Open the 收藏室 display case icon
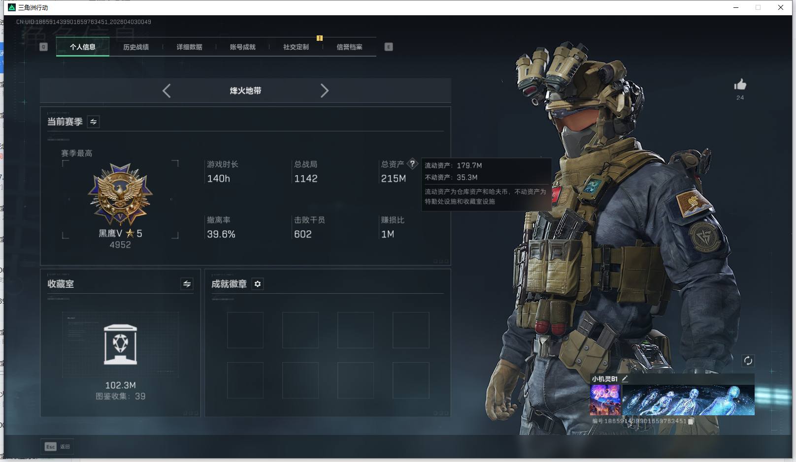The height and width of the screenshot is (462, 796). click(121, 344)
